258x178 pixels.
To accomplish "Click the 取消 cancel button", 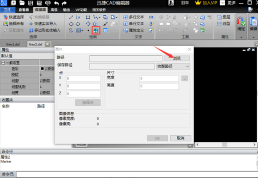I will pyautogui.click(x=180, y=138).
